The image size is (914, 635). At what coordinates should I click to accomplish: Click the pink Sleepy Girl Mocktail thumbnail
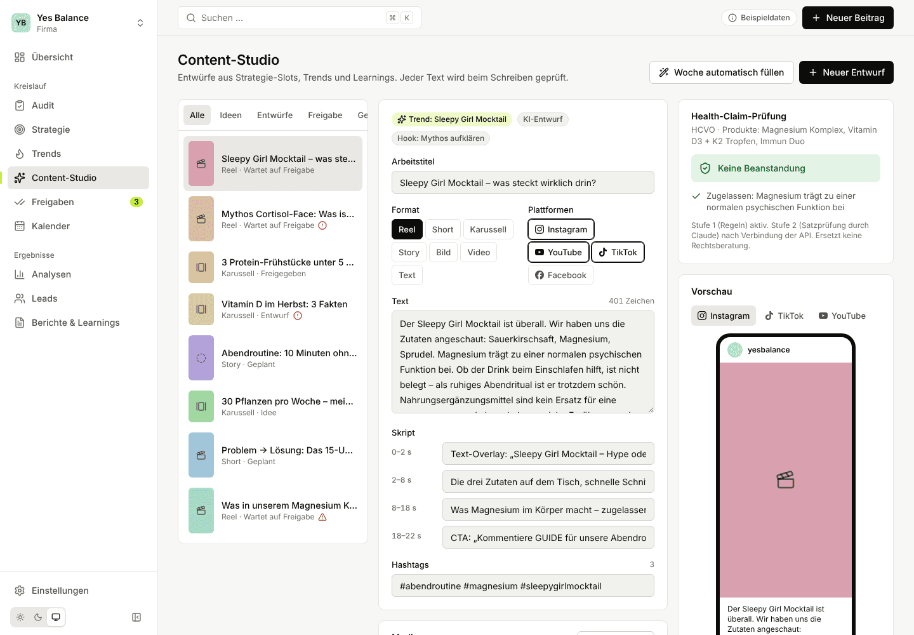[201, 164]
